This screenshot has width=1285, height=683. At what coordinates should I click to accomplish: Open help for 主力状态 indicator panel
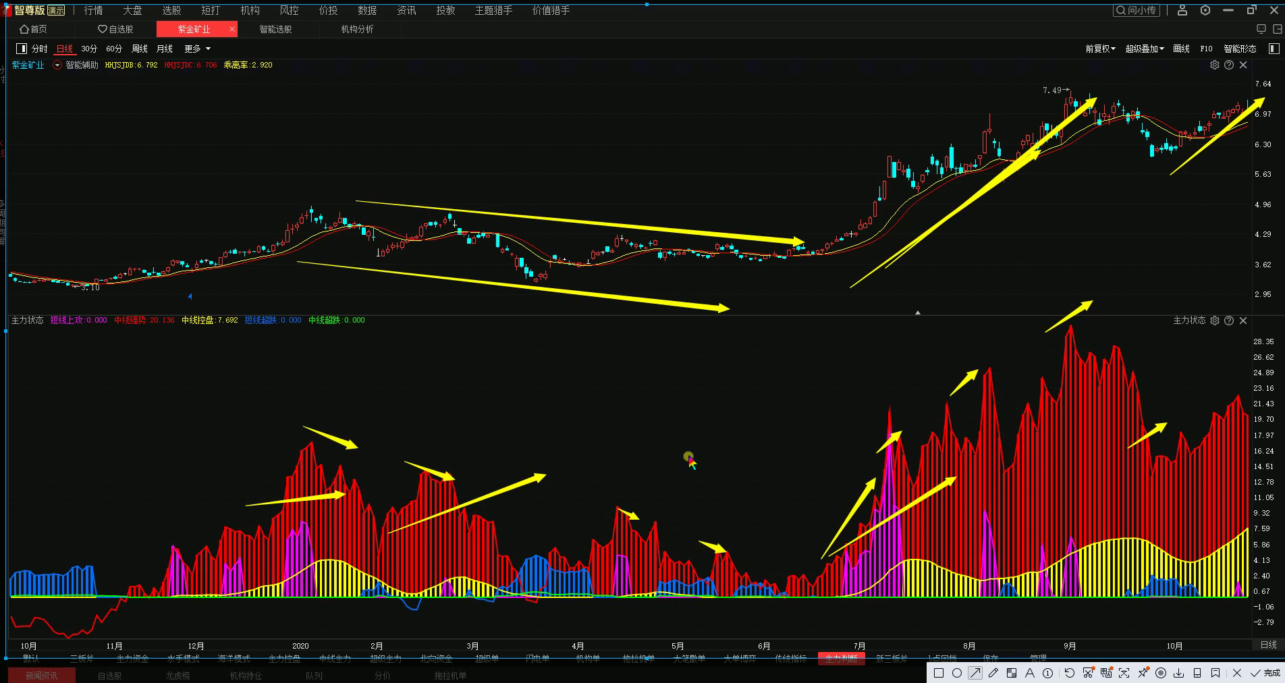[1229, 321]
